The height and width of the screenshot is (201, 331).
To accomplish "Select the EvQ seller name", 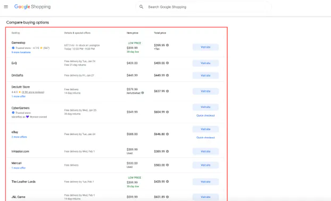I will click(14, 63).
